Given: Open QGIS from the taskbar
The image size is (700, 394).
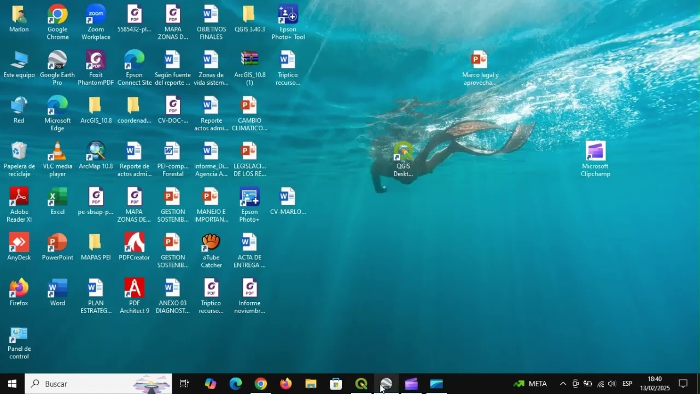Looking at the screenshot, I should pyautogui.click(x=361, y=384).
